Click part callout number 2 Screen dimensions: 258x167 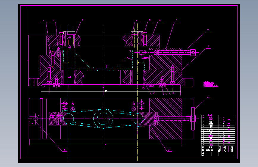click(x=53, y=21)
